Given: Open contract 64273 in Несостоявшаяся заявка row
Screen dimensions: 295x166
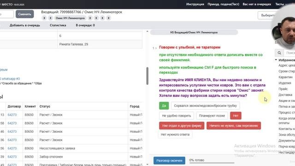Looking at the screenshot, I should click(x=12, y=148).
